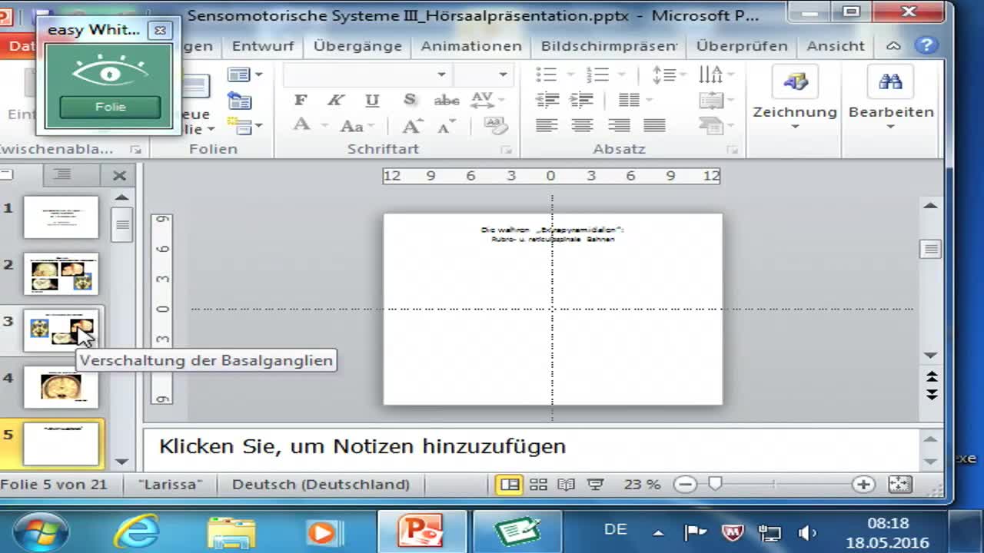This screenshot has width=984, height=553.
Task: Increase font size with Schriftgrad vergrößern icon
Action: (411, 124)
